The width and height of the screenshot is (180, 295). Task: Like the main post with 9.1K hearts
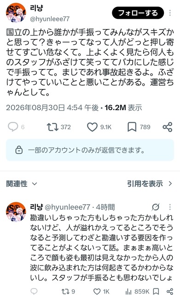pyautogui.click(x=92, y=127)
